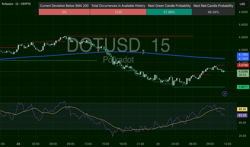Click the 4.5000 price axis label
Screen dimensions: 250x147
point(243,12)
